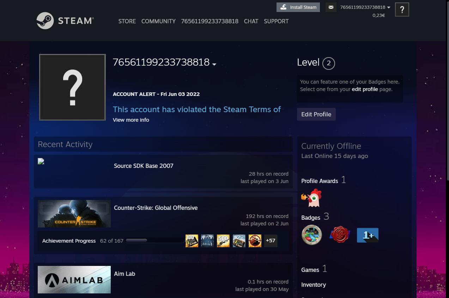Open the account name dropdown in header

pyautogui.click(x=365, y=7)
